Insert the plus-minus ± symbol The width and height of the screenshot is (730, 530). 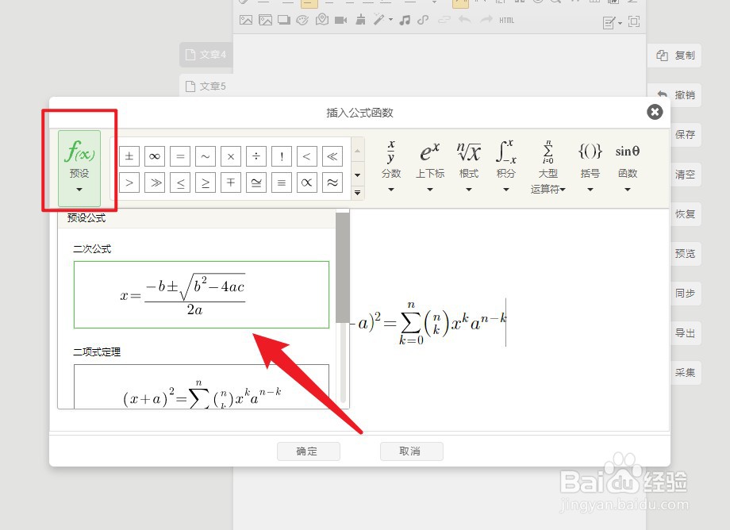pos(129,156)
